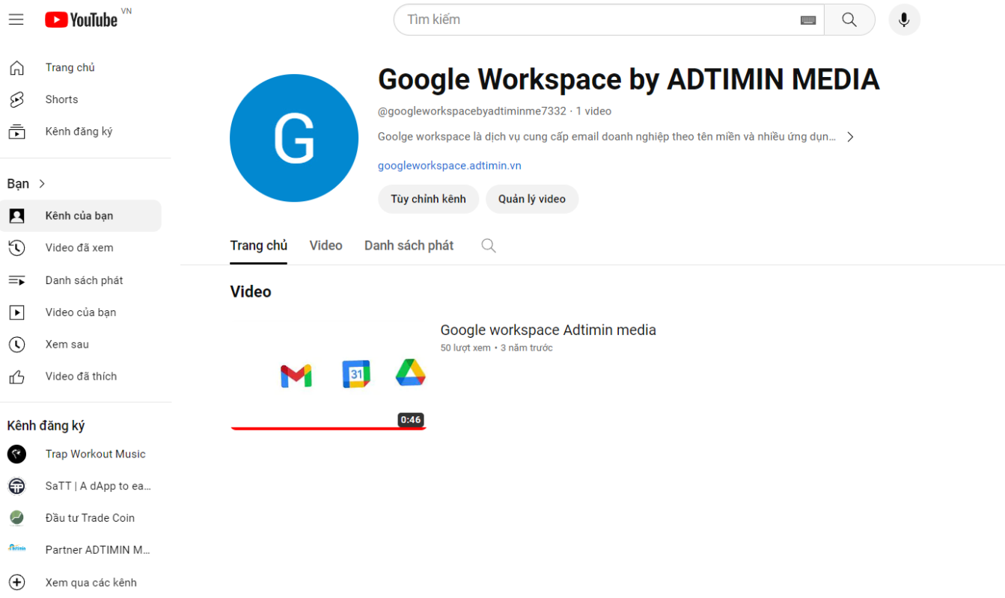Click the Kênh đăng ký subscriptions icon
The height and width of the screenshot is (598, 1005).
tap(16, 132)
